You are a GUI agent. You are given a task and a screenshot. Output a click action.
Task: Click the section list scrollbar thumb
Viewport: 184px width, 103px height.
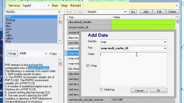[60, 22]
